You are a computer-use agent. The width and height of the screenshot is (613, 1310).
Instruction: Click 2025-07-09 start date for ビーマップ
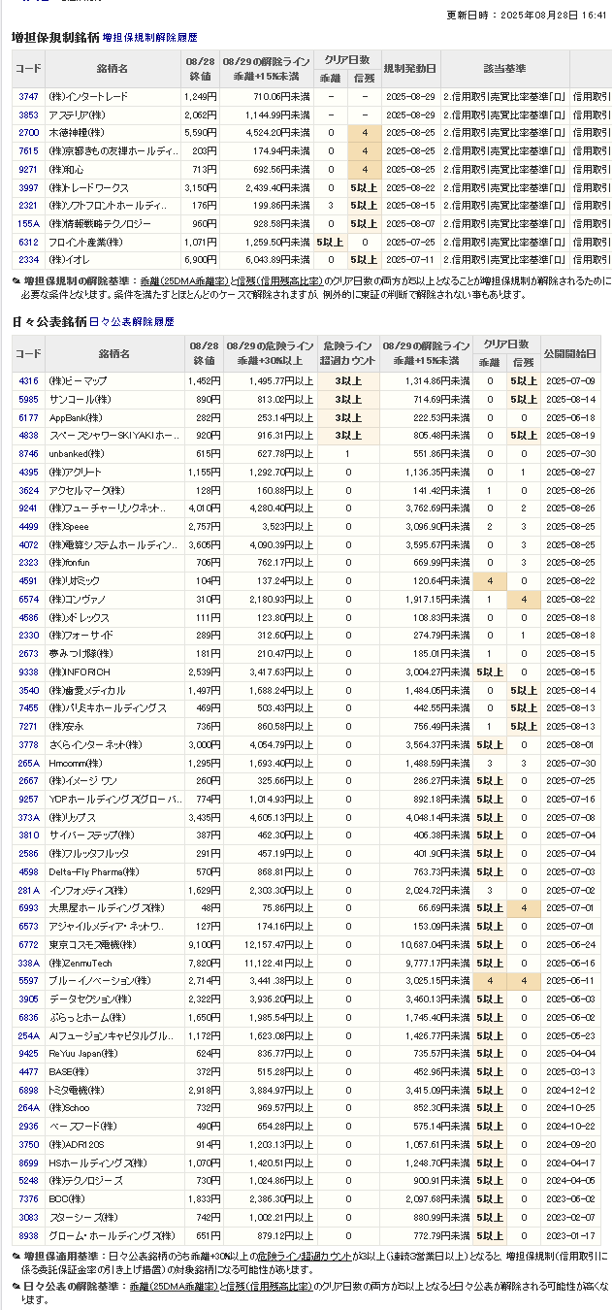[x=570, y=381]
